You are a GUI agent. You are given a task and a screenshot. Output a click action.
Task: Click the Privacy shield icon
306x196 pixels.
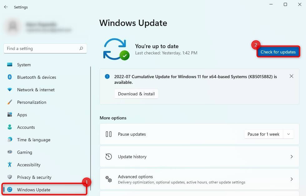point(10,177)
